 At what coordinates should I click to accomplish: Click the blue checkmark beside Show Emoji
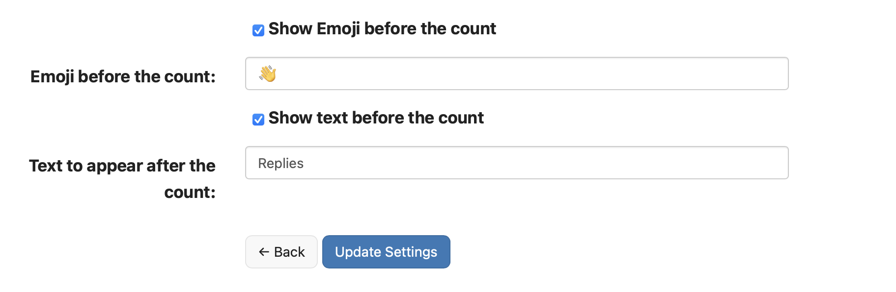(x=258, y=30)
